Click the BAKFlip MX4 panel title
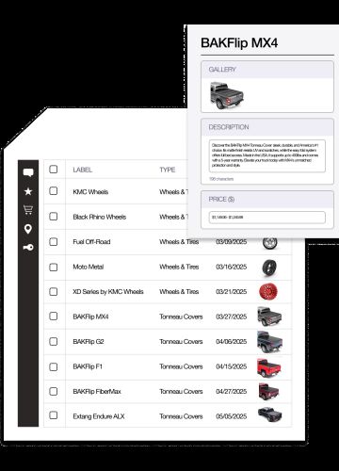339x471 pixels. tap(239, 43)
